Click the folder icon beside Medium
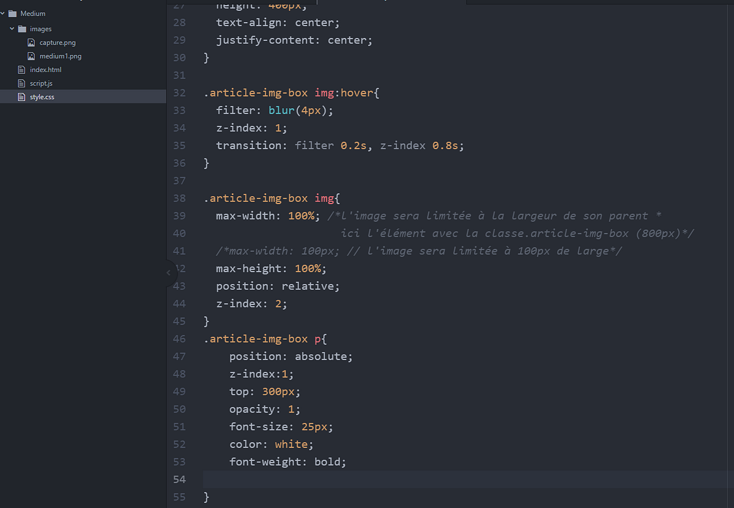 [x=13, y=13]
